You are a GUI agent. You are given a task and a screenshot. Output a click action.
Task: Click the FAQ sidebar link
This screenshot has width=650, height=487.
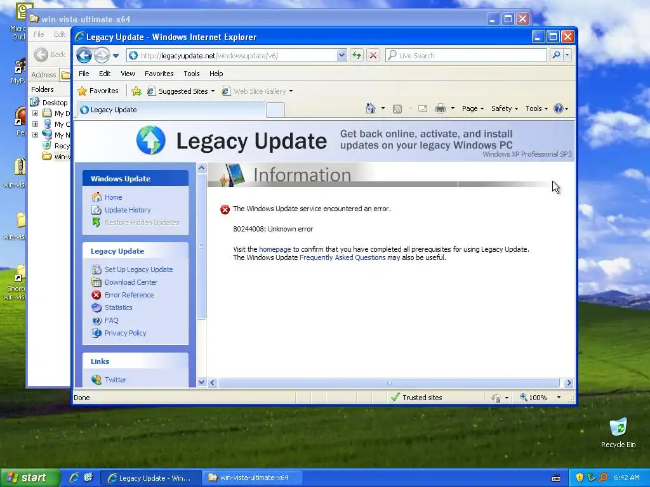(x=111, y=320)
